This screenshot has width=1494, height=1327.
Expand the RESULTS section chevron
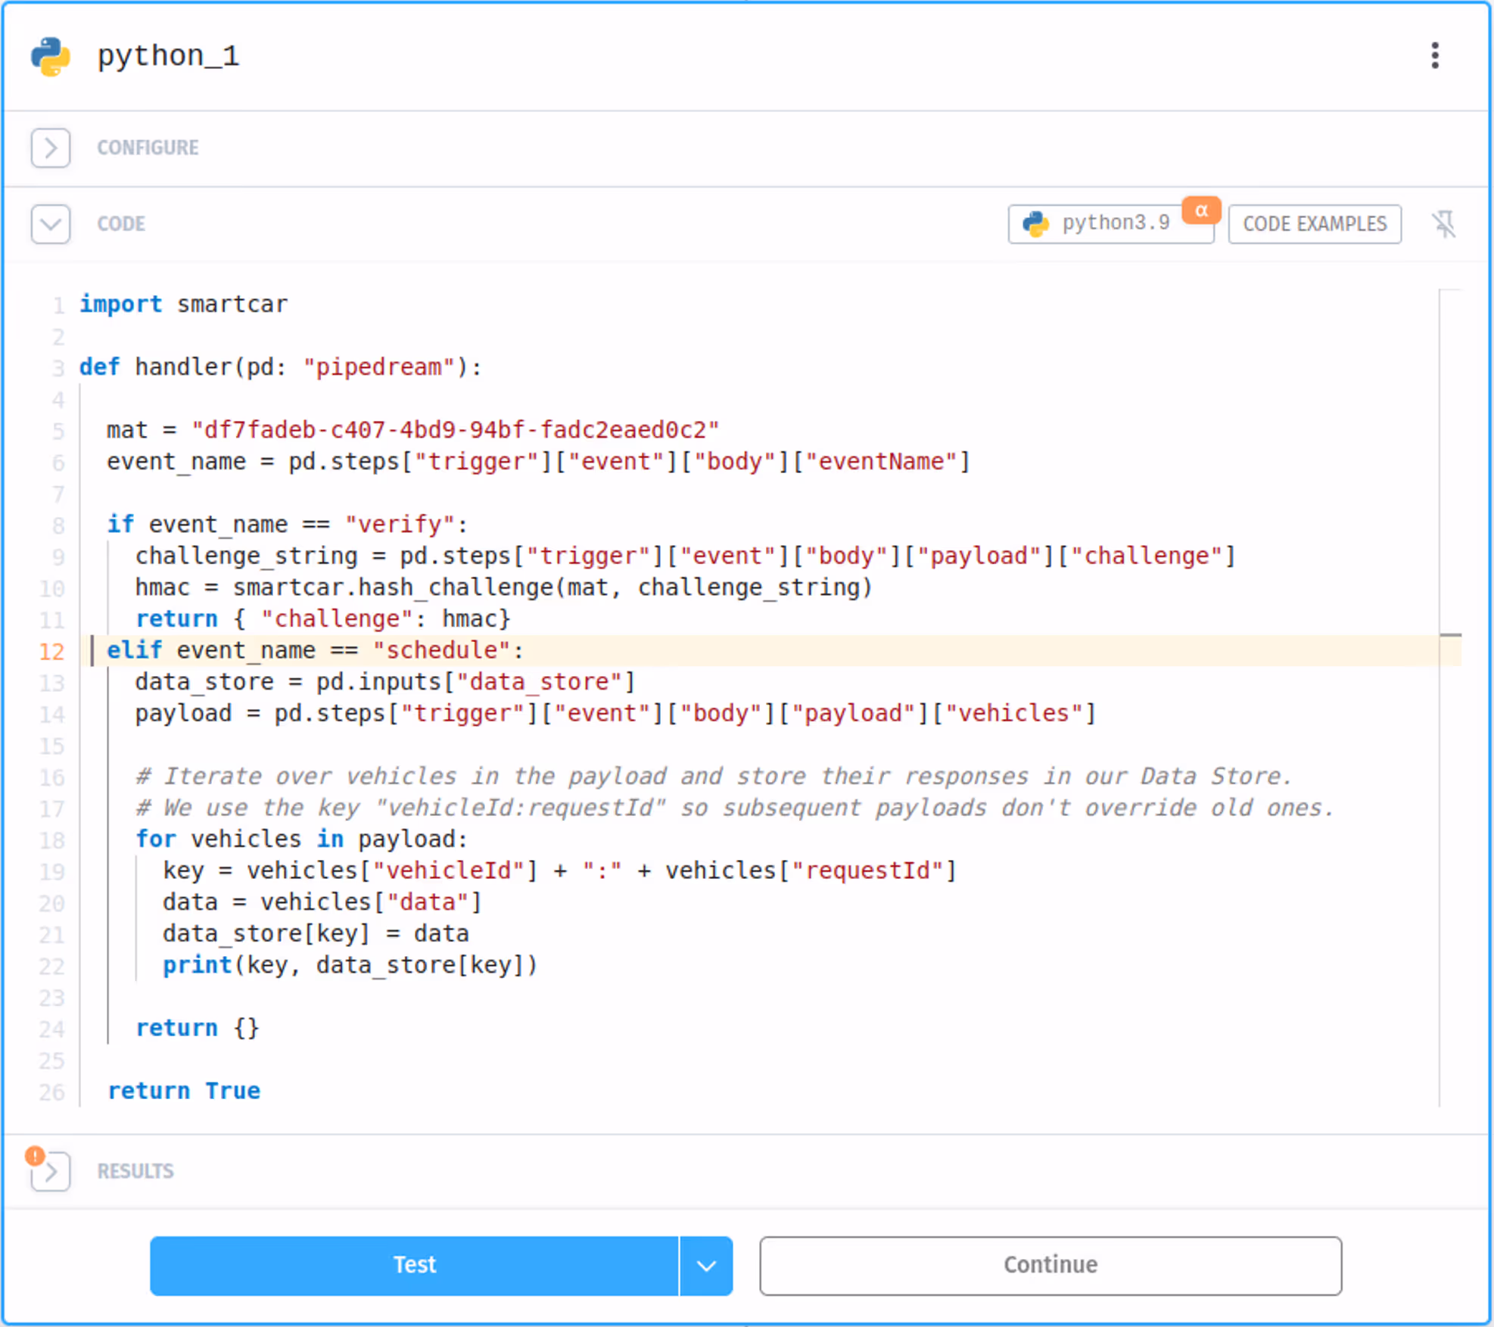(51, 1171)
